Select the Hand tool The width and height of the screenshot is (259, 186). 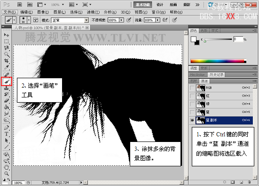[x=7, y=167]
